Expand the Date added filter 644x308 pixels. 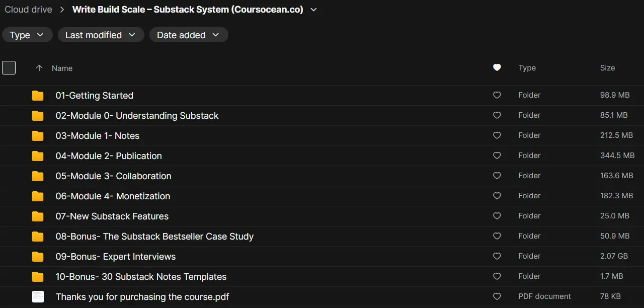pyautogui.click(x=189, y=35)
